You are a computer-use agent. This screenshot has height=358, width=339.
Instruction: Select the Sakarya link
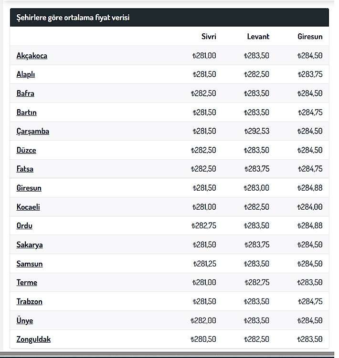[x=30, y=245]
